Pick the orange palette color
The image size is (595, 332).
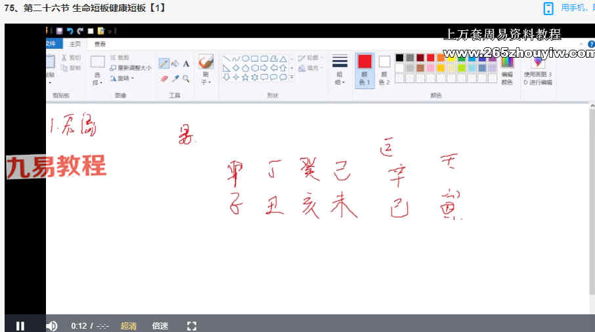(x=441, y=58)
